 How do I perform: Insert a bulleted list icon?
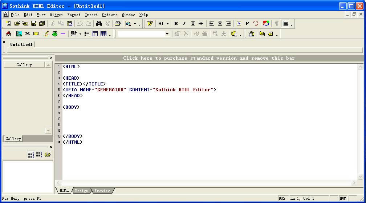tap(87, 34)
